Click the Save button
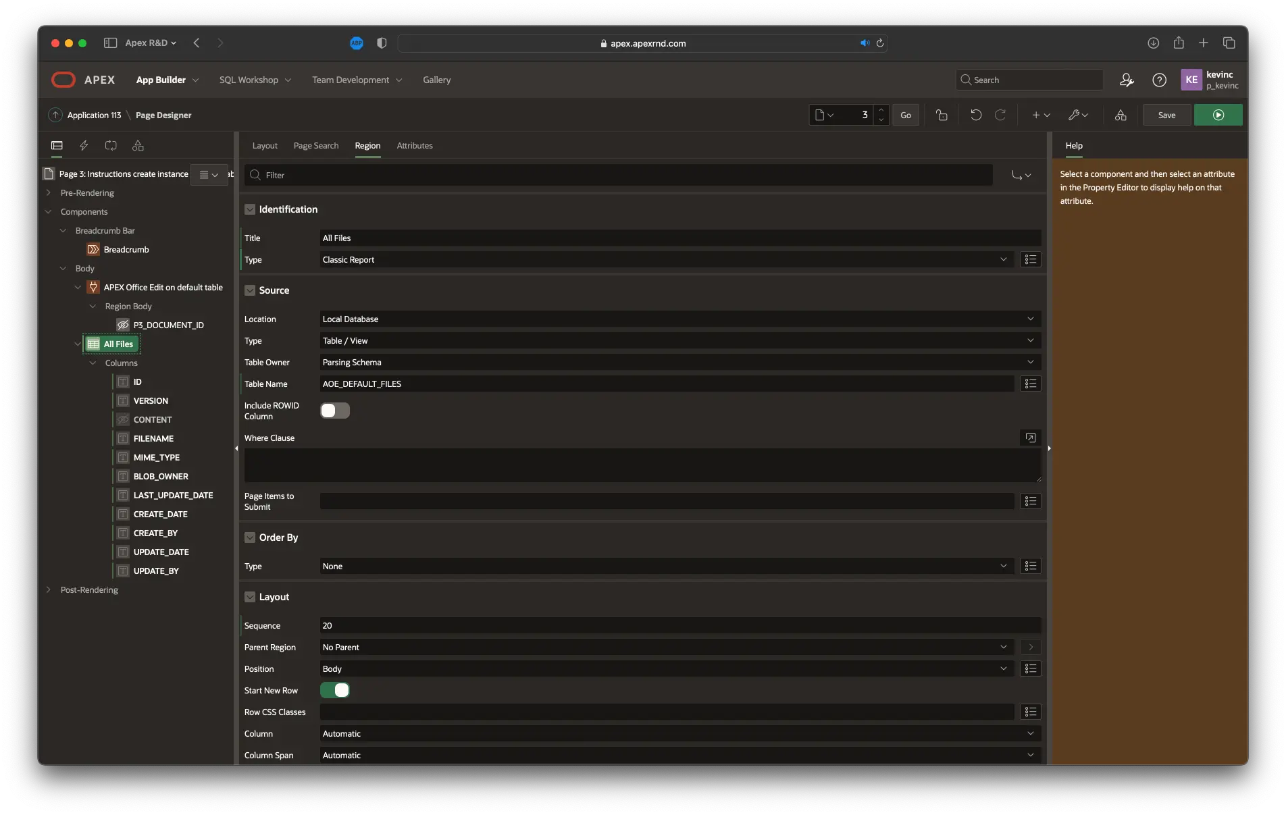This screenshot has height=815, width=1286. click(1166, 115)
